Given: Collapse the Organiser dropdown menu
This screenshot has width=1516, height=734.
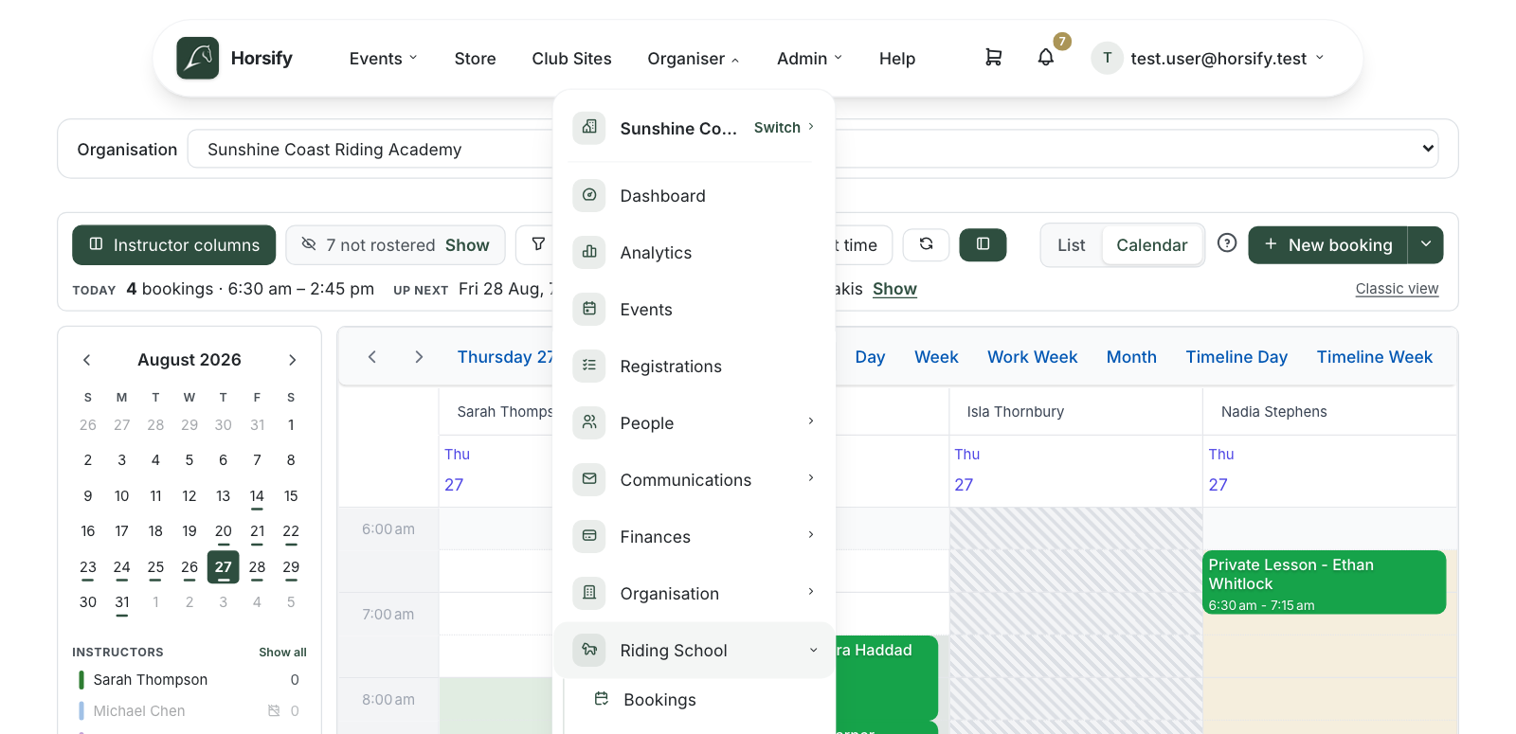Looking at the screenshot, I should click(693, 59).
